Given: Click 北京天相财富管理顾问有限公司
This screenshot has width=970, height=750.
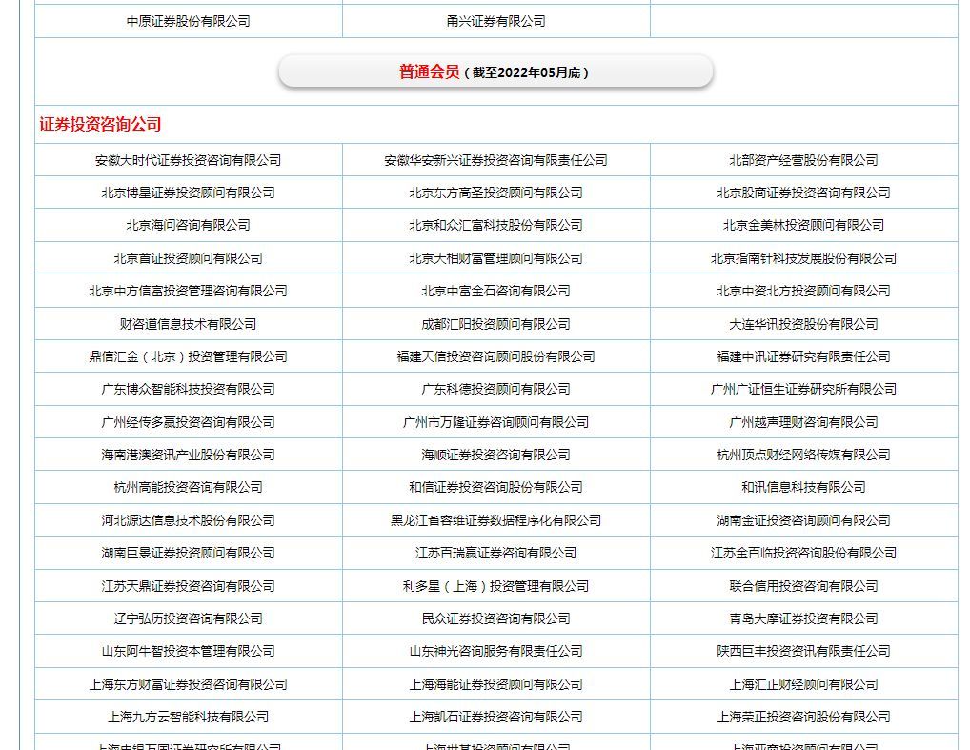Looking at the screenshot, I should point(496,258).
